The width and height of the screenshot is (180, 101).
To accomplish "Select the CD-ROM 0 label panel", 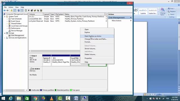I will point(35,73).
